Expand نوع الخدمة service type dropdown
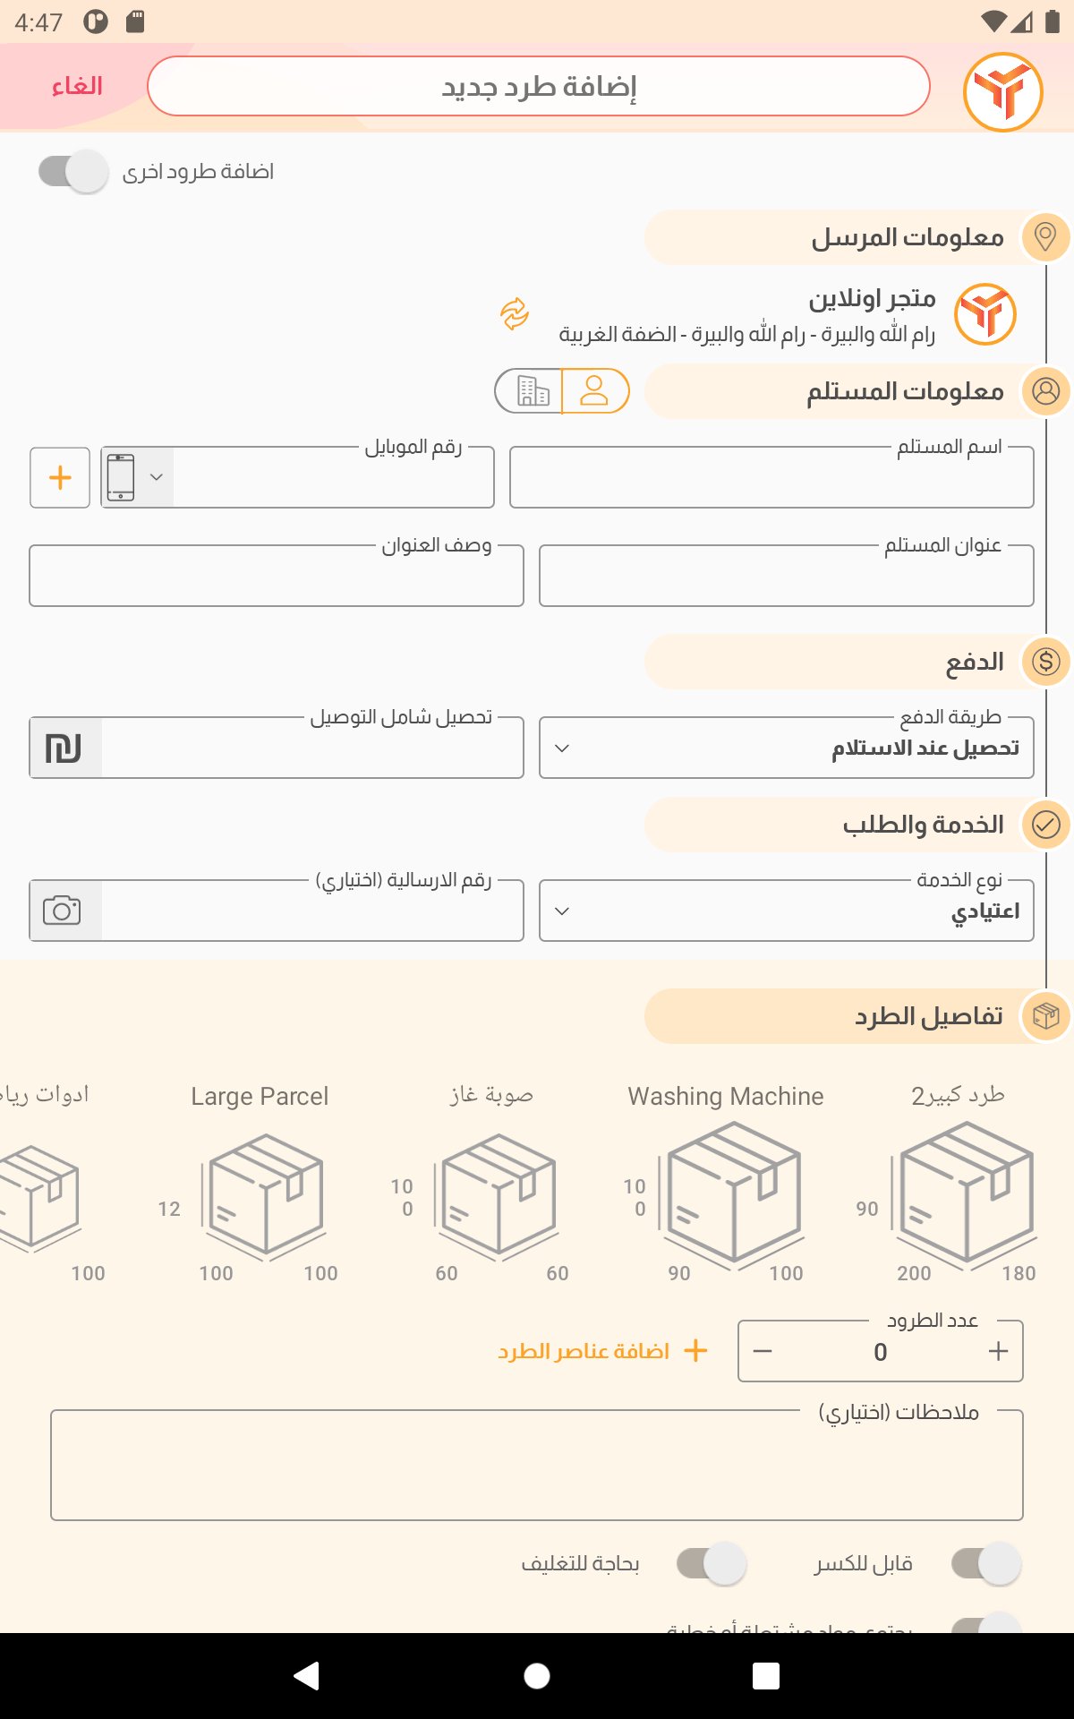 pyautogui.click(x=787, y=911)
